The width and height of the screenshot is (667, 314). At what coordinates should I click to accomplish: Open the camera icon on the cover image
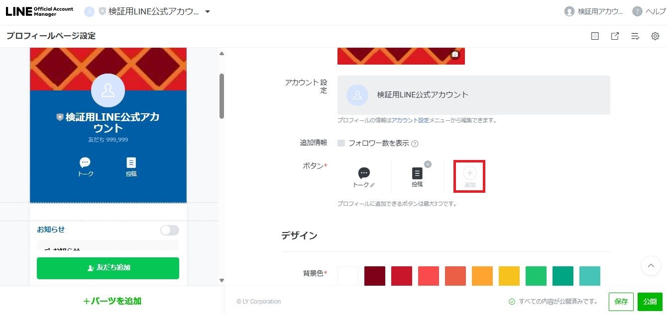(x=454, y=55)
